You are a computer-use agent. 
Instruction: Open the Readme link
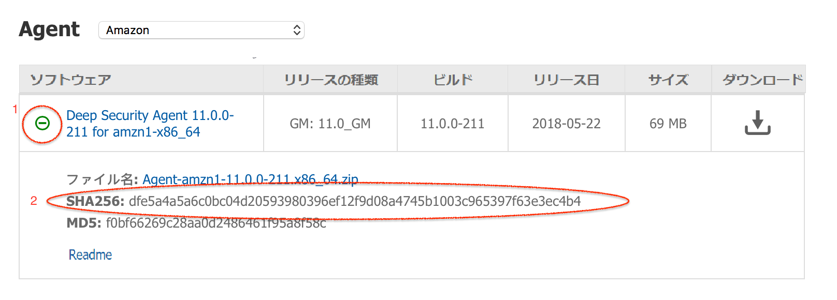(x=90, y=254)
